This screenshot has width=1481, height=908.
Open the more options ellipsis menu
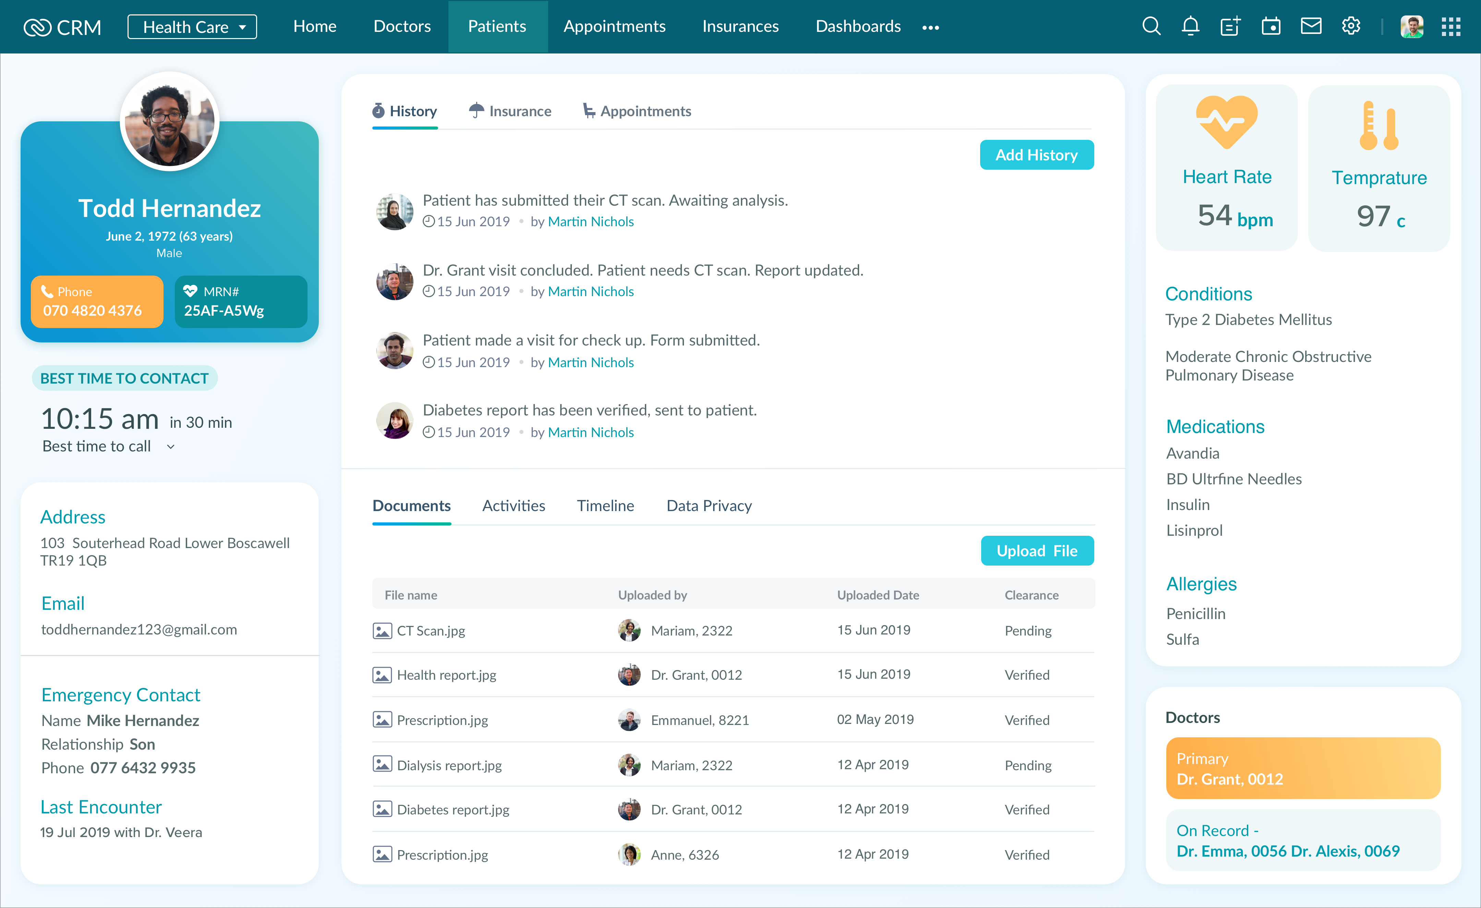pyautogui.click(x=930, y=27)
